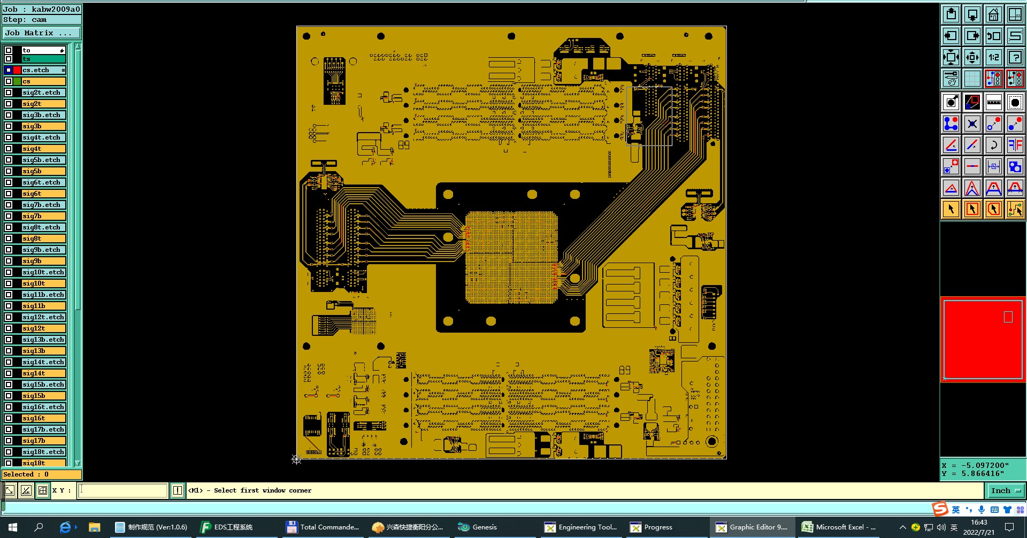Click the XY coordinate window icon

(x=1015, y=14)
